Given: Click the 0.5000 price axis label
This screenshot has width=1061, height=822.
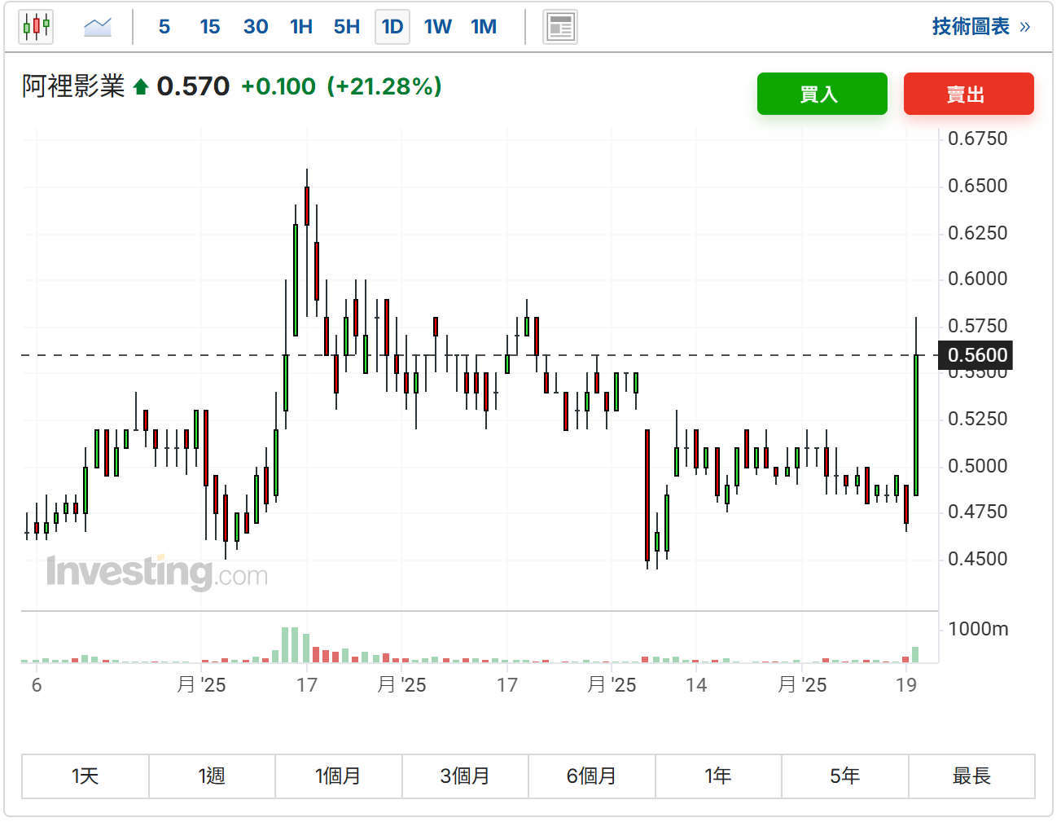Looking at the screenshot, I should point(978,466).
